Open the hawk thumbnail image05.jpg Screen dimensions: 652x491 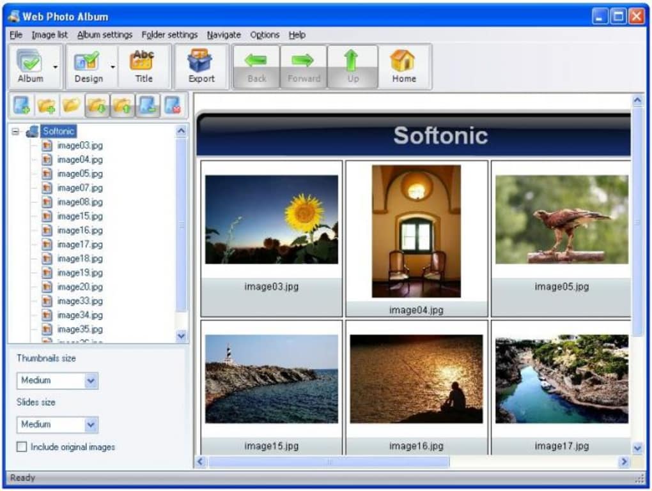pyautogui.click(x=561, y=220)
